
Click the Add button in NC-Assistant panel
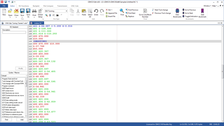point(22,120)
